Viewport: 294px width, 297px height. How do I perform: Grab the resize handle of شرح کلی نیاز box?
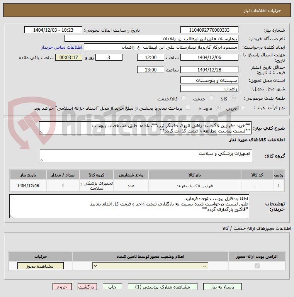pos(41,132)
